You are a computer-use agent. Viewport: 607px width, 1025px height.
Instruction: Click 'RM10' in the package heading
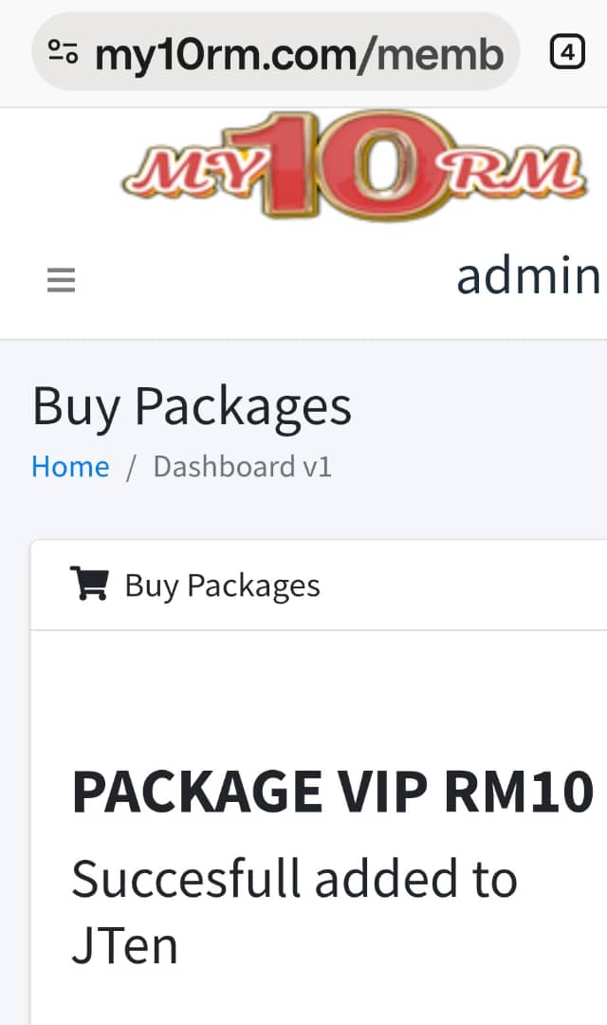tap(529, 792)
